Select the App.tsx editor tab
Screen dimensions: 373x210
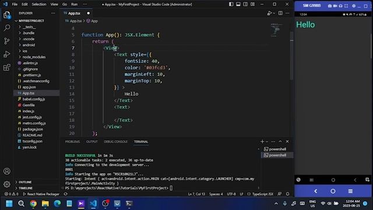[74, 13]
